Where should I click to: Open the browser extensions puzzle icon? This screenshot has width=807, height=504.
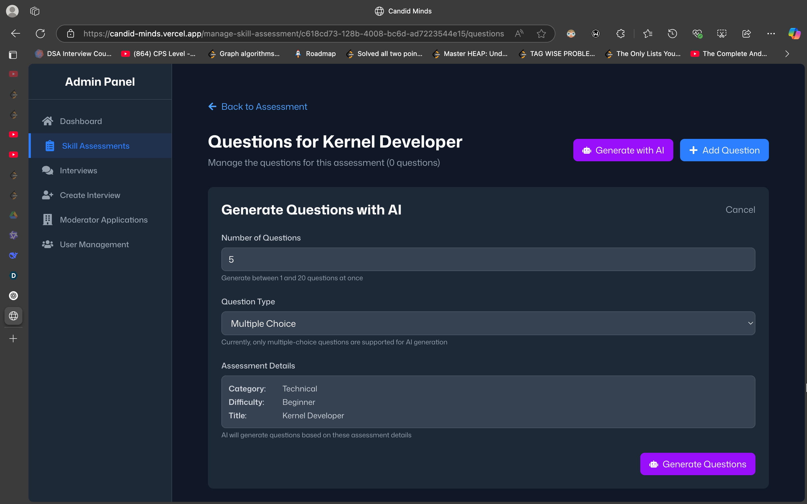(620, 34)
